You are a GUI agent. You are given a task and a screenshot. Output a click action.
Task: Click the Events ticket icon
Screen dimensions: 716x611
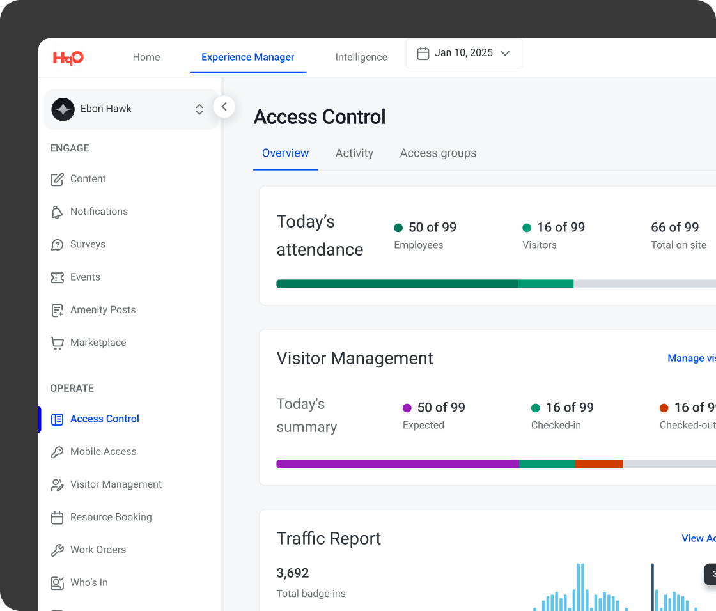(x=57, y=277)
